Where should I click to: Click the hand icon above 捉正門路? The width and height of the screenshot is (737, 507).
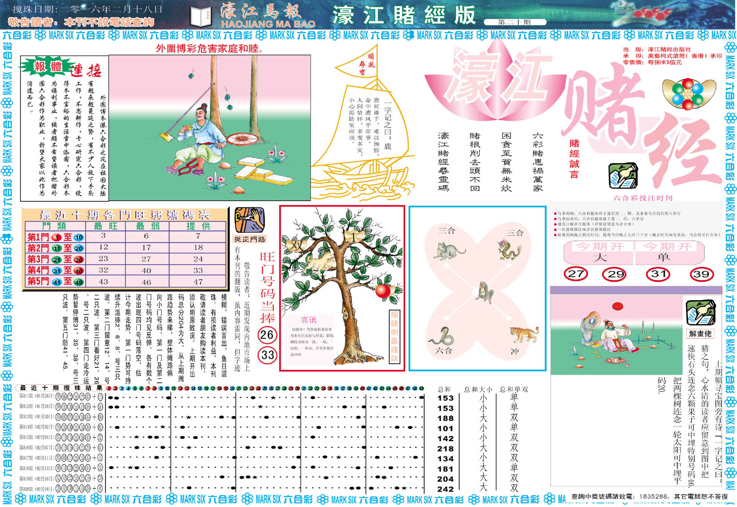(x=249, y=220)
